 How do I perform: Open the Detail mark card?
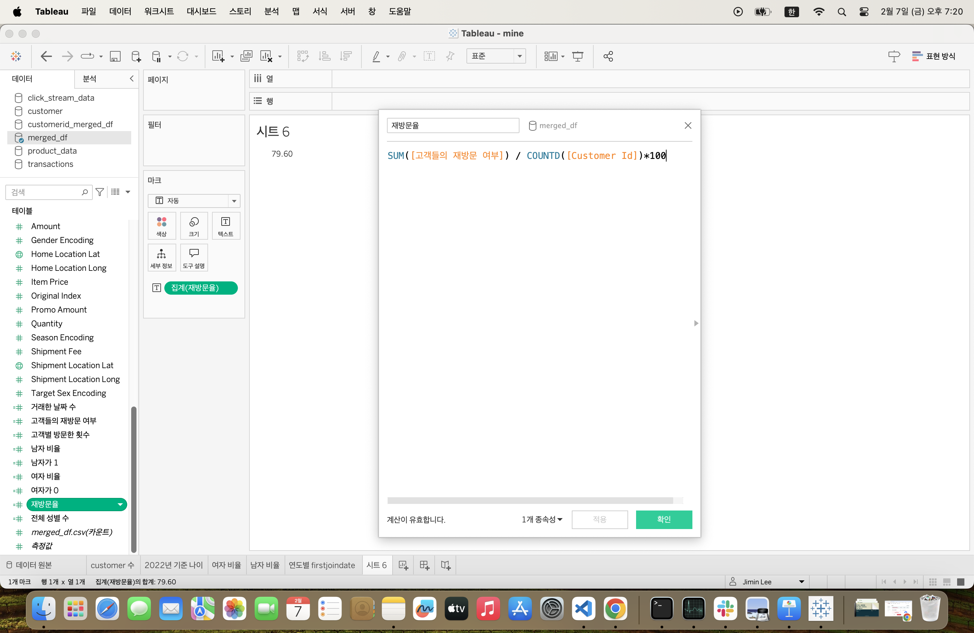tap(162, 258)
